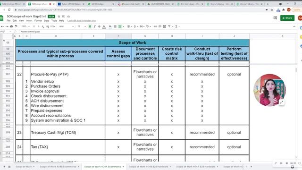This screenshot has height=170, width=302.
Task: Select Scope of Work 404A Ecommerce tab
Action: tap(103, 167)
